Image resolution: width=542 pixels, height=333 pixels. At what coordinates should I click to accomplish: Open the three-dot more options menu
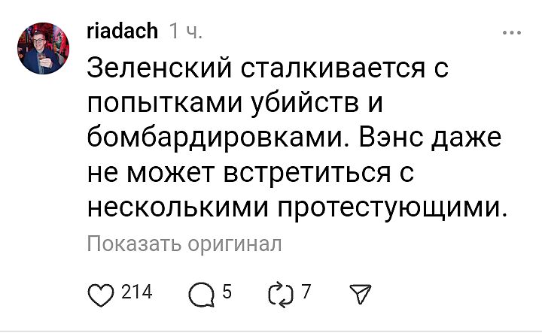click(x=511, y=32)
